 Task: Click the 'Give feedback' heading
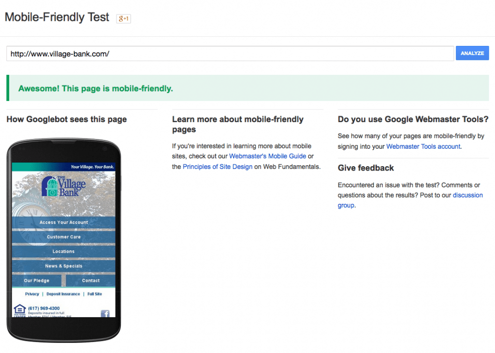pos(366,168)
